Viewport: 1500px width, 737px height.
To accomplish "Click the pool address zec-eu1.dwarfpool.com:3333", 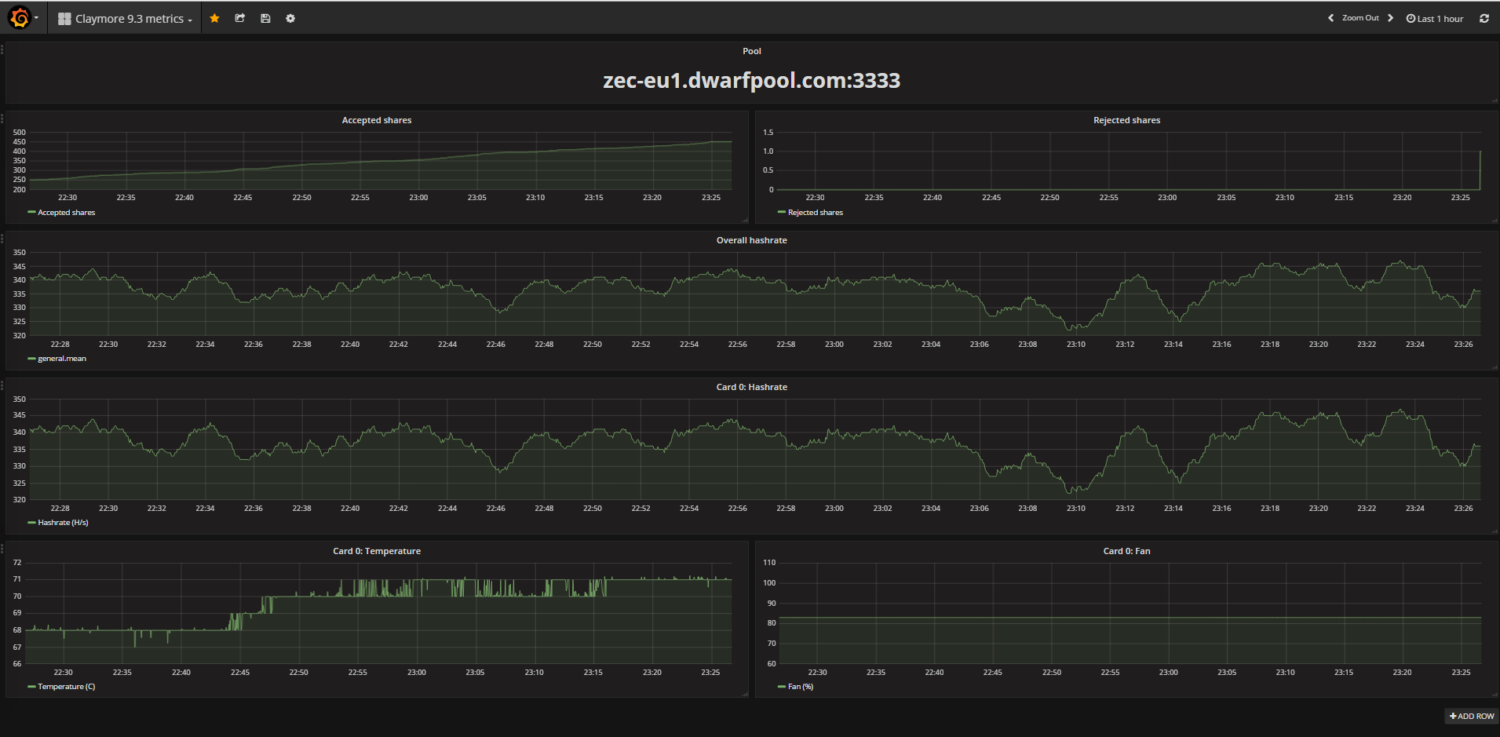I will (751, 81).
